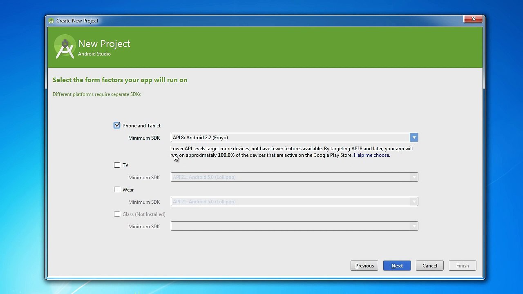Screen dimensions: 523x294
Task: Click 'Minimum SDK' label under Wear
Action: [144, 202]
